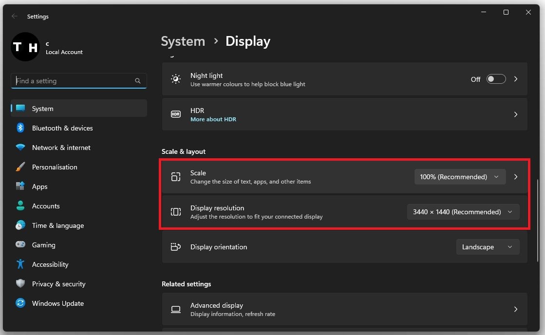Click the System breadcrumb heading

coord(183,41)
